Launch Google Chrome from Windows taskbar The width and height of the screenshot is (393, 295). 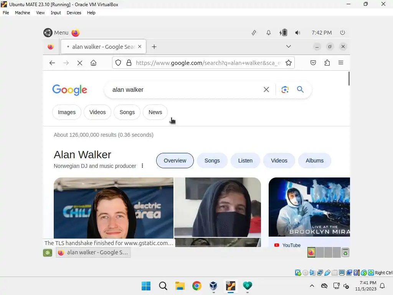coord(197,286)
